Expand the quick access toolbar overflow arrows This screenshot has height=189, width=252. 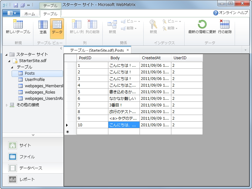pos(28,5)
